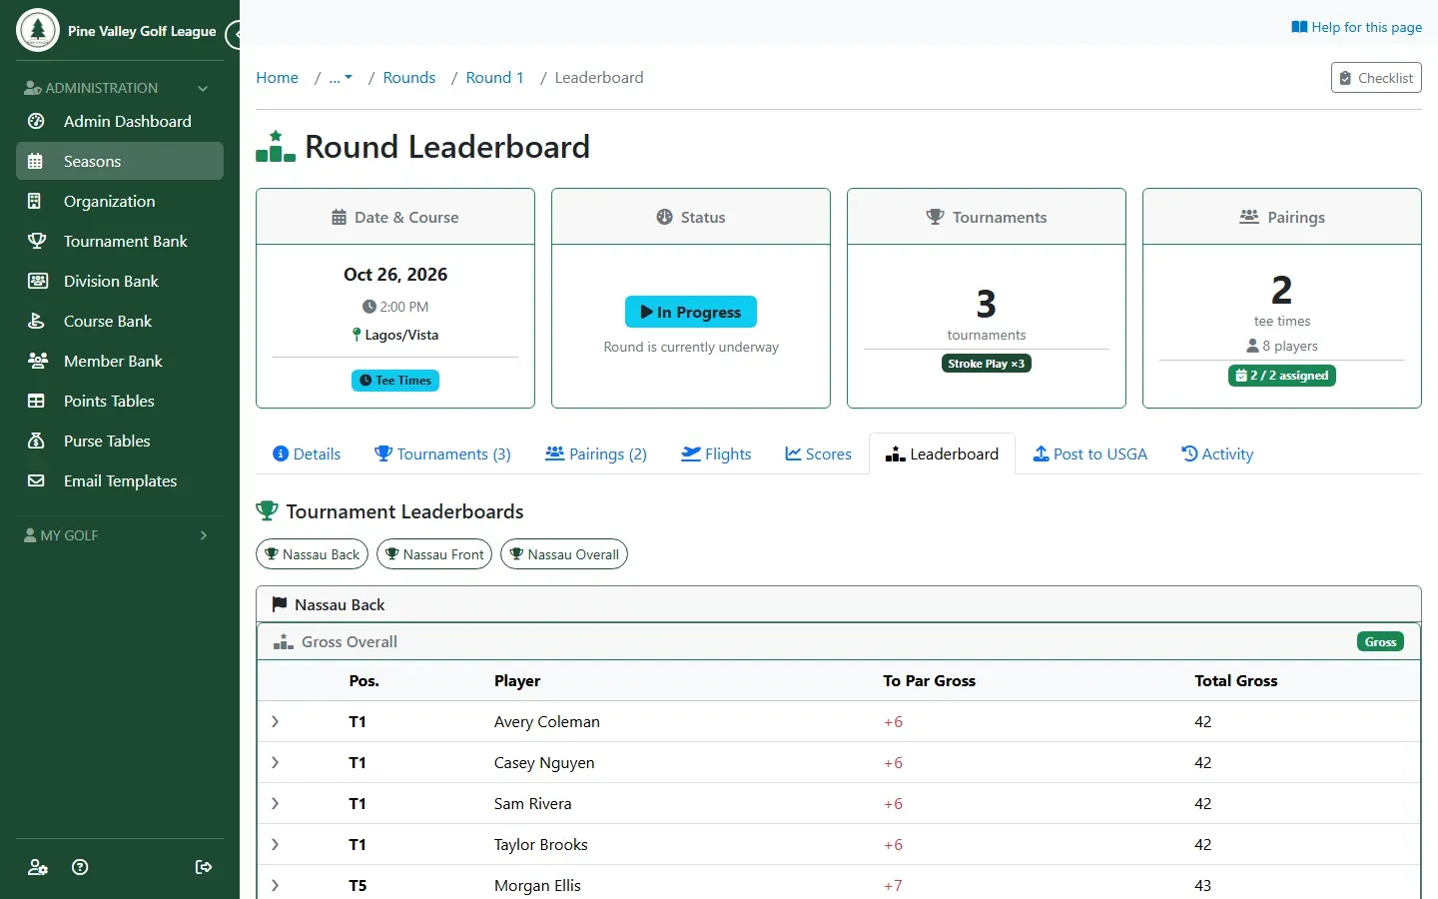Expand Taylor Brooks' row details
This screenshot has width=1438, height=899.
pos(276,844)
